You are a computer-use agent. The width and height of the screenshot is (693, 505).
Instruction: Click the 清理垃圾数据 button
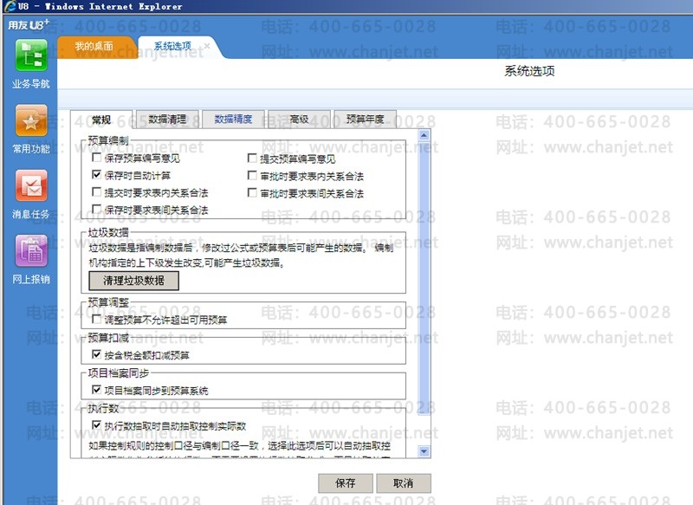(x=133, y=281)
